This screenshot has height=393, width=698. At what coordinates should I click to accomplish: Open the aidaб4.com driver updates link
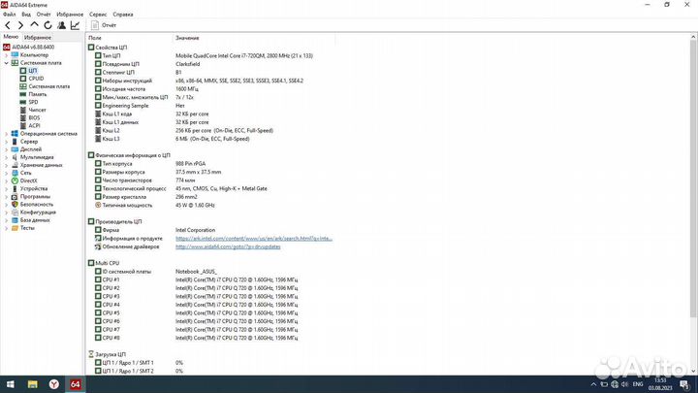coord(228,246)
